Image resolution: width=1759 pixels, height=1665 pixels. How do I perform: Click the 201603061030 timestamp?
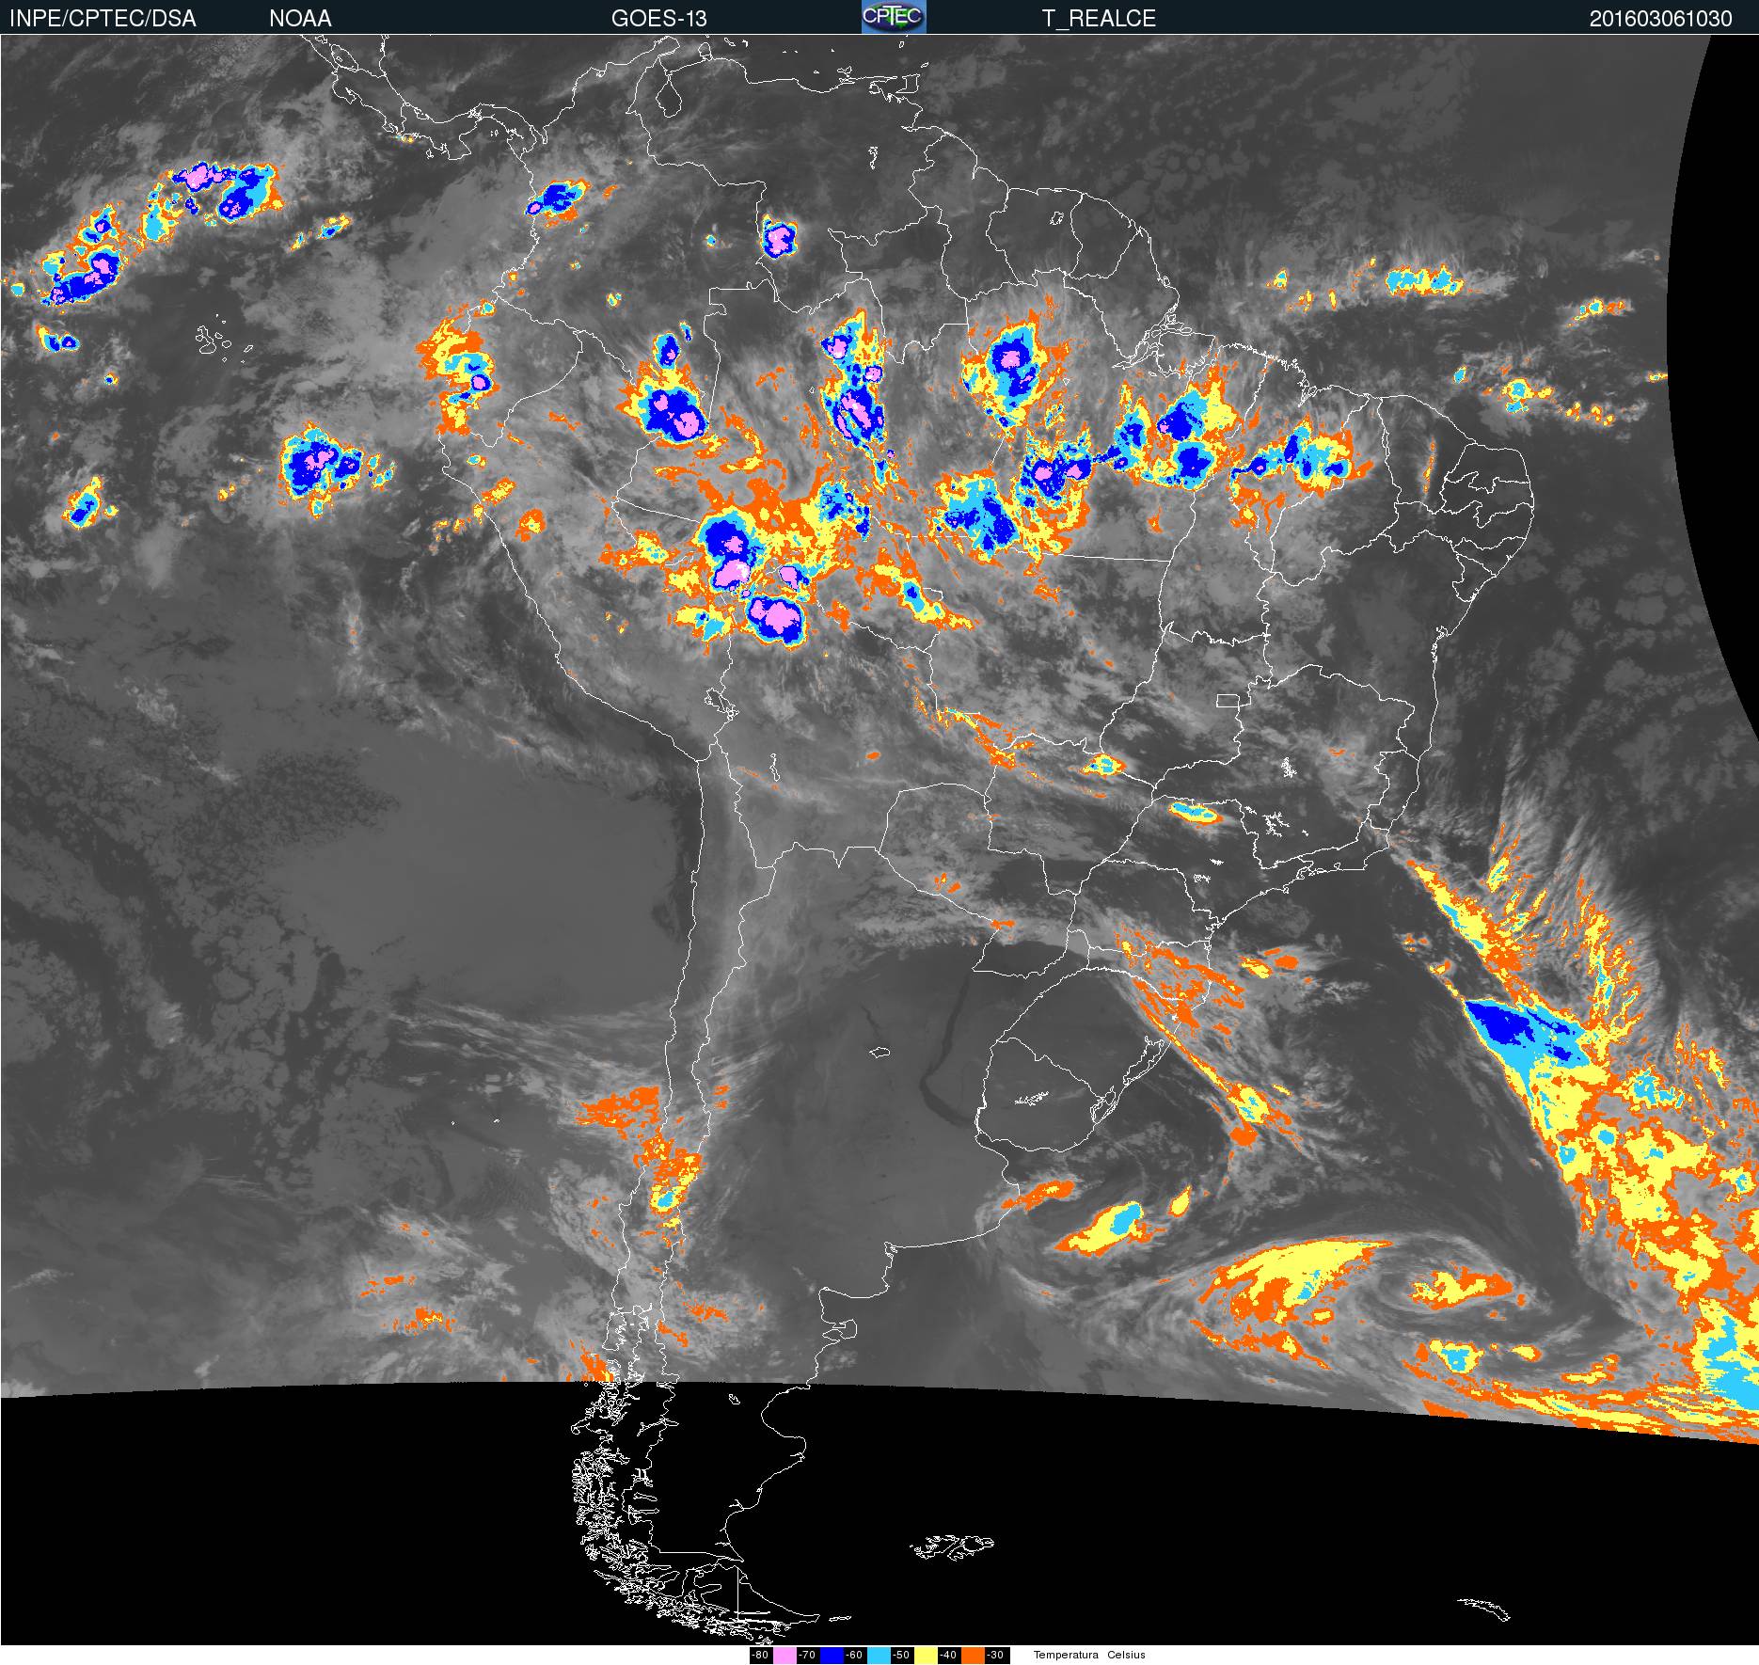[x=1660, y=19]
